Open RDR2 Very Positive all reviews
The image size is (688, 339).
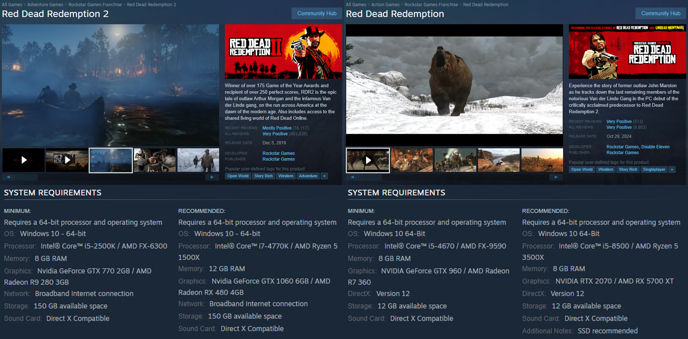click(x=275, y=134)
